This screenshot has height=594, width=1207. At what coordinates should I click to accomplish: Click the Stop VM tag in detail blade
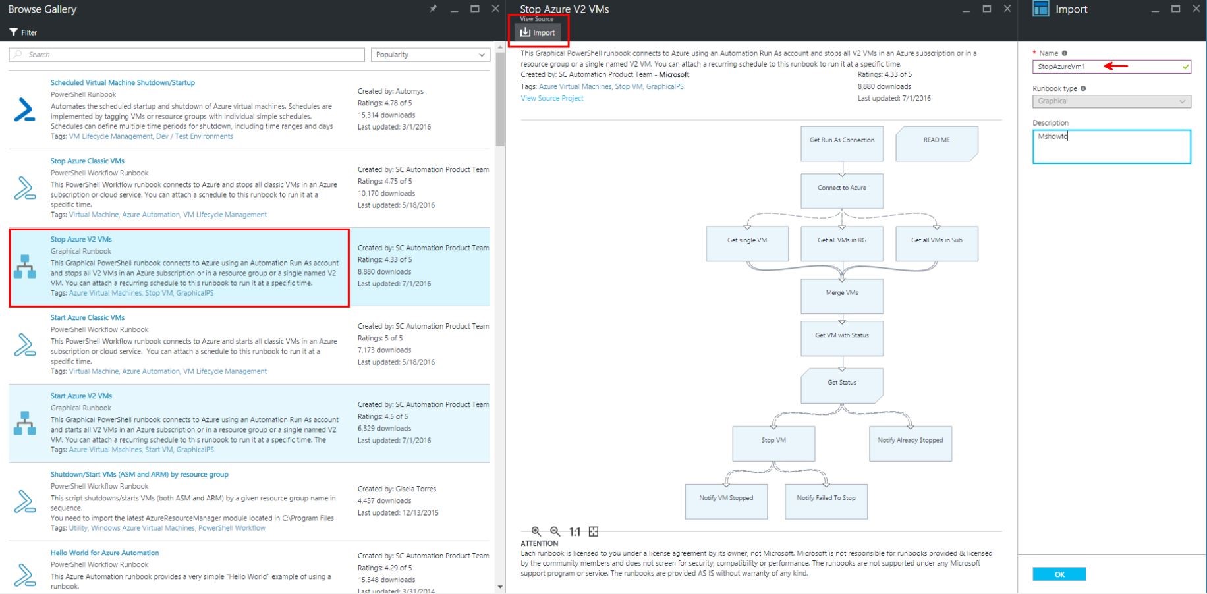pyautogui.click(x=629, y=86)
